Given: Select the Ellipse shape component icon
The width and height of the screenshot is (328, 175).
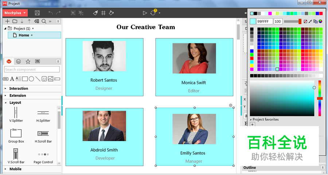Looking at the screenshot, I should click(x=31, y=79).
